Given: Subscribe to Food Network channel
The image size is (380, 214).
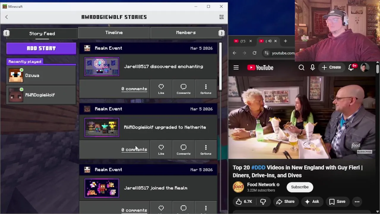Looking at the screenshot, I should click(x=300, y=187).
